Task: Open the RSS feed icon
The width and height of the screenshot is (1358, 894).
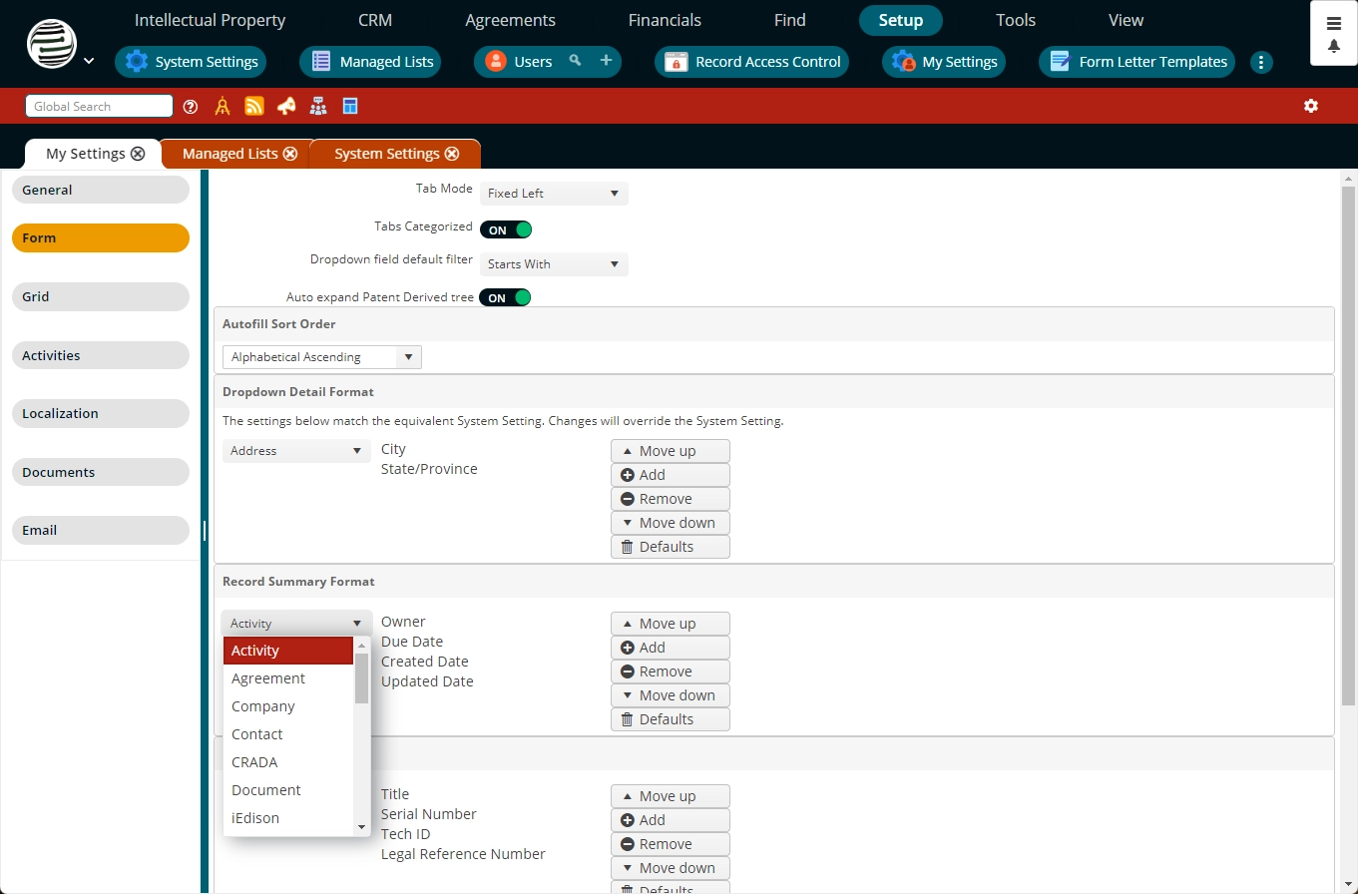Action: [x=254, y=107]
